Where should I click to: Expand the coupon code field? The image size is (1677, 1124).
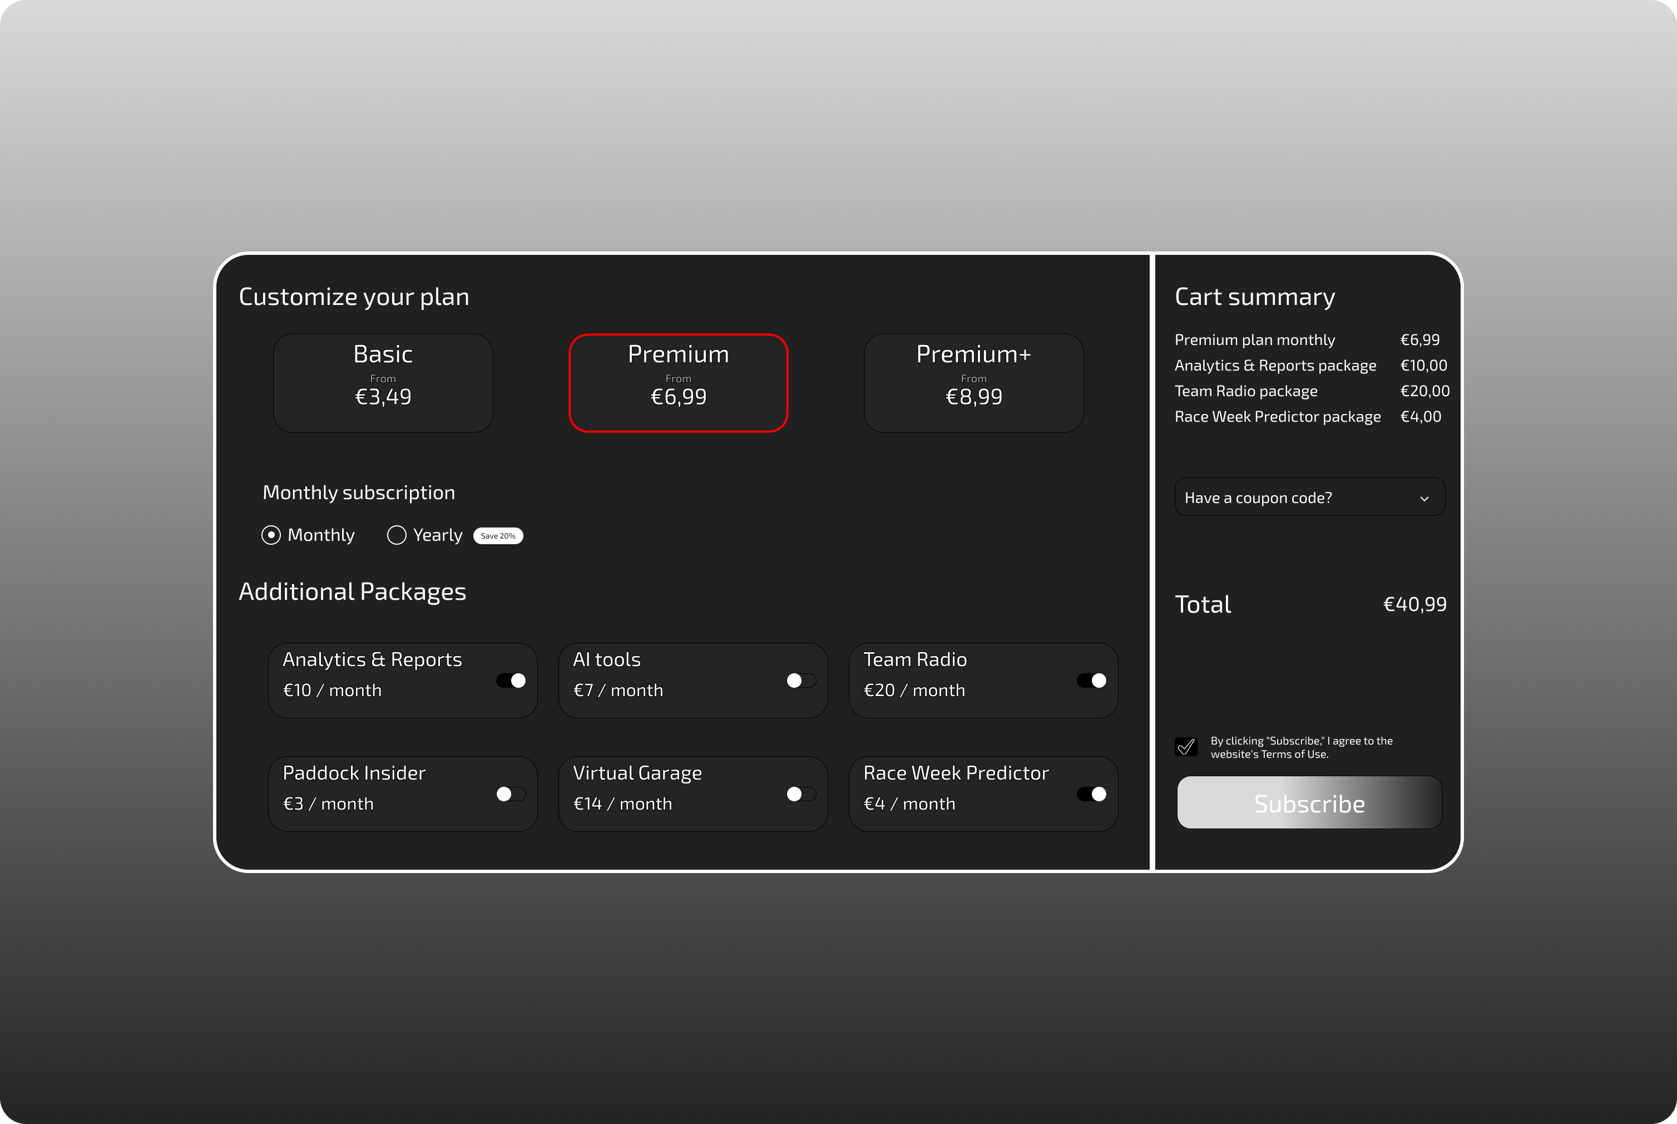coord(1309,497)
